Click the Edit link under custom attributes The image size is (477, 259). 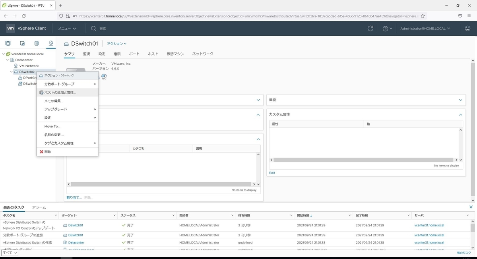tap(272, 173)
